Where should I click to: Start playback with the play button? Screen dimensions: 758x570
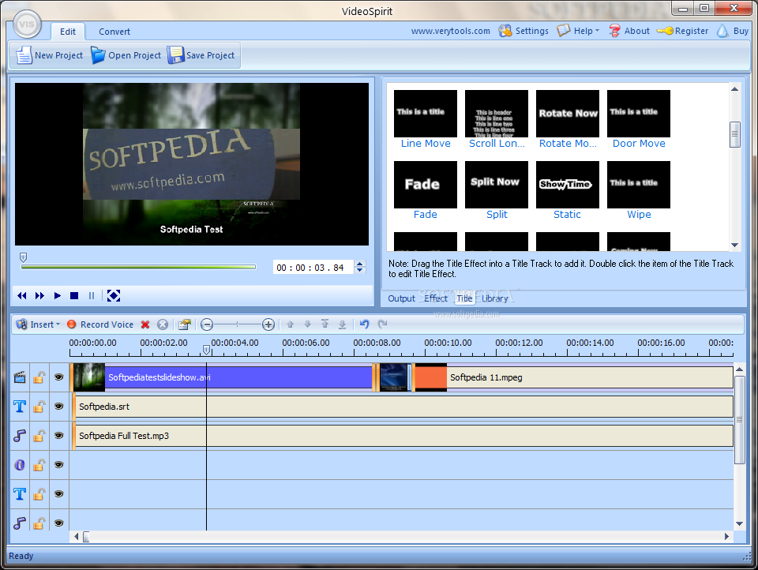click(x=57, y=295)
